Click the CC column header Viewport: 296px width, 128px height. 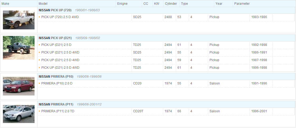click(146, 4)
